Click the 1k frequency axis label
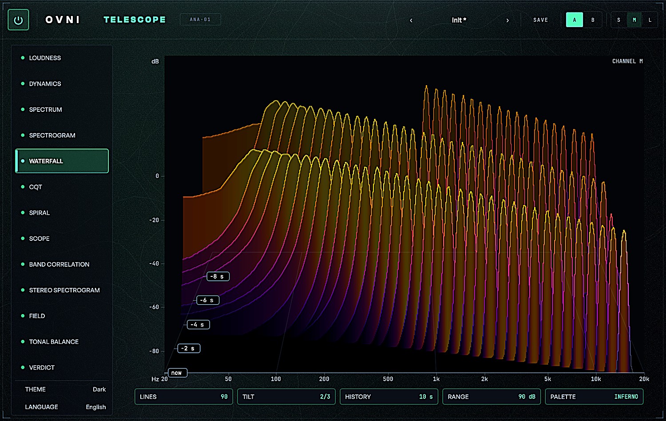Viewport: 666px width, 421px height. coord(436,379)
